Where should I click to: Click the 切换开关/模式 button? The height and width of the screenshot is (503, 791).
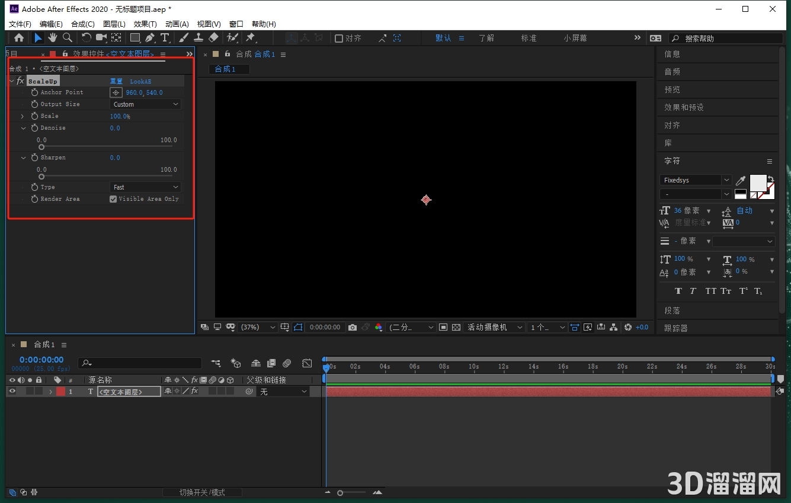(x=202, y=492)
